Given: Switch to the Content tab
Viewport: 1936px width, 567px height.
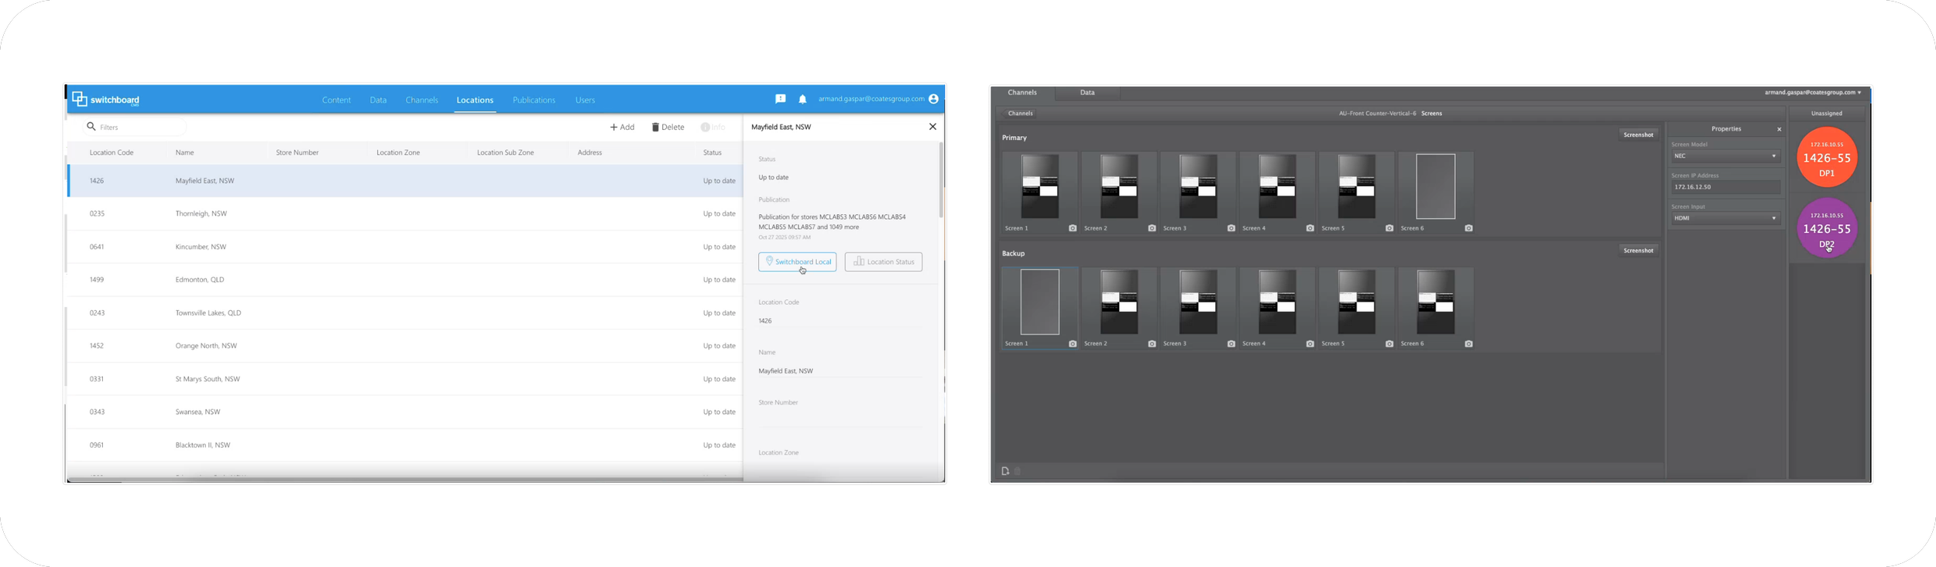Looking at the screenshot, I should click(336, 100).
